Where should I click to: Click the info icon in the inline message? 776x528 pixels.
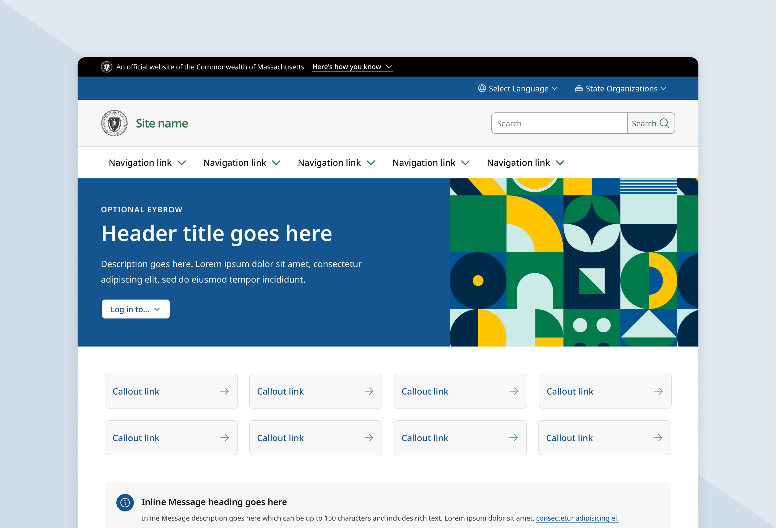coord(125,502)
